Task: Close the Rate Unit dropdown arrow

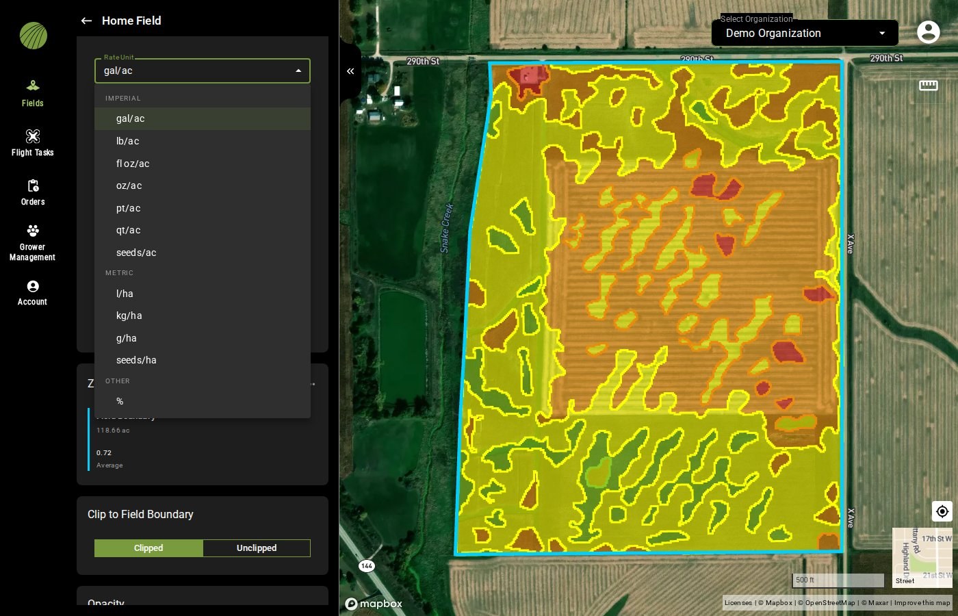Action: tap(298, 70)
